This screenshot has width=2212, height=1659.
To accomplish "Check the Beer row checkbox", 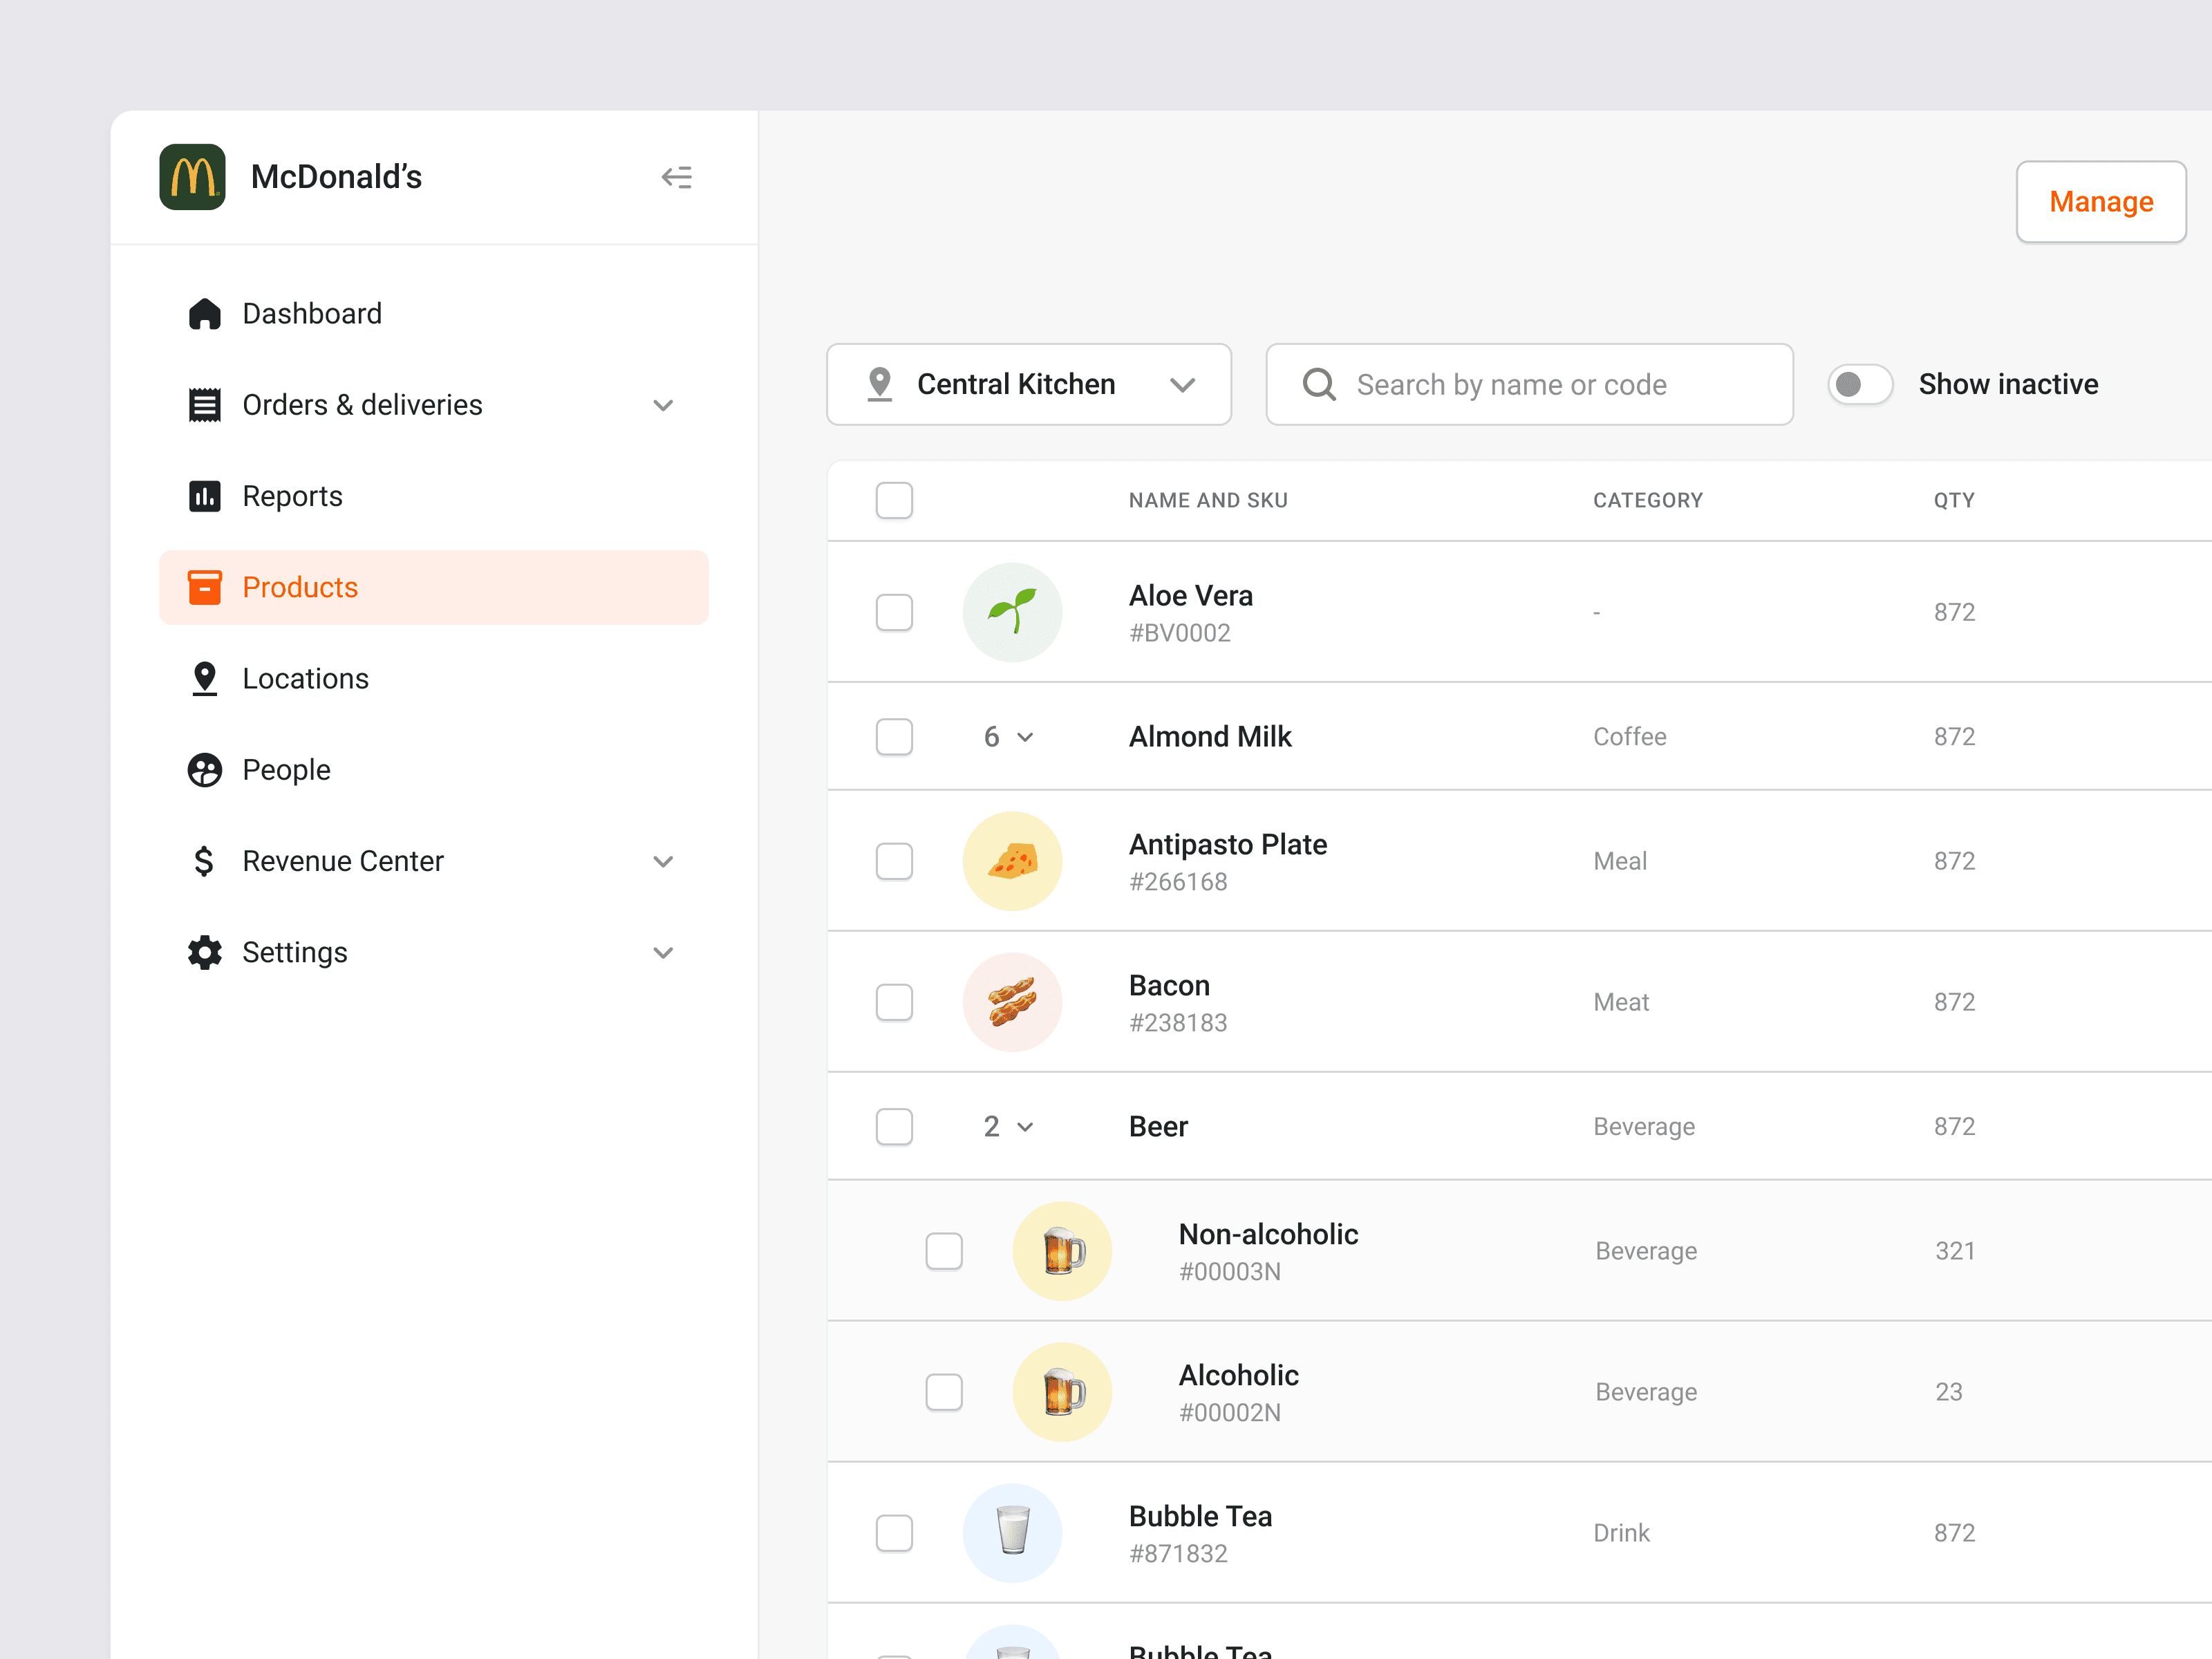I will (894, 1127).
